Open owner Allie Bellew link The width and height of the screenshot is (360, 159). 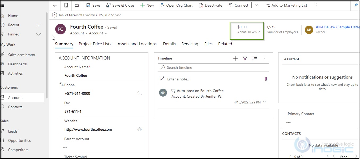click(x=337, y=27)
